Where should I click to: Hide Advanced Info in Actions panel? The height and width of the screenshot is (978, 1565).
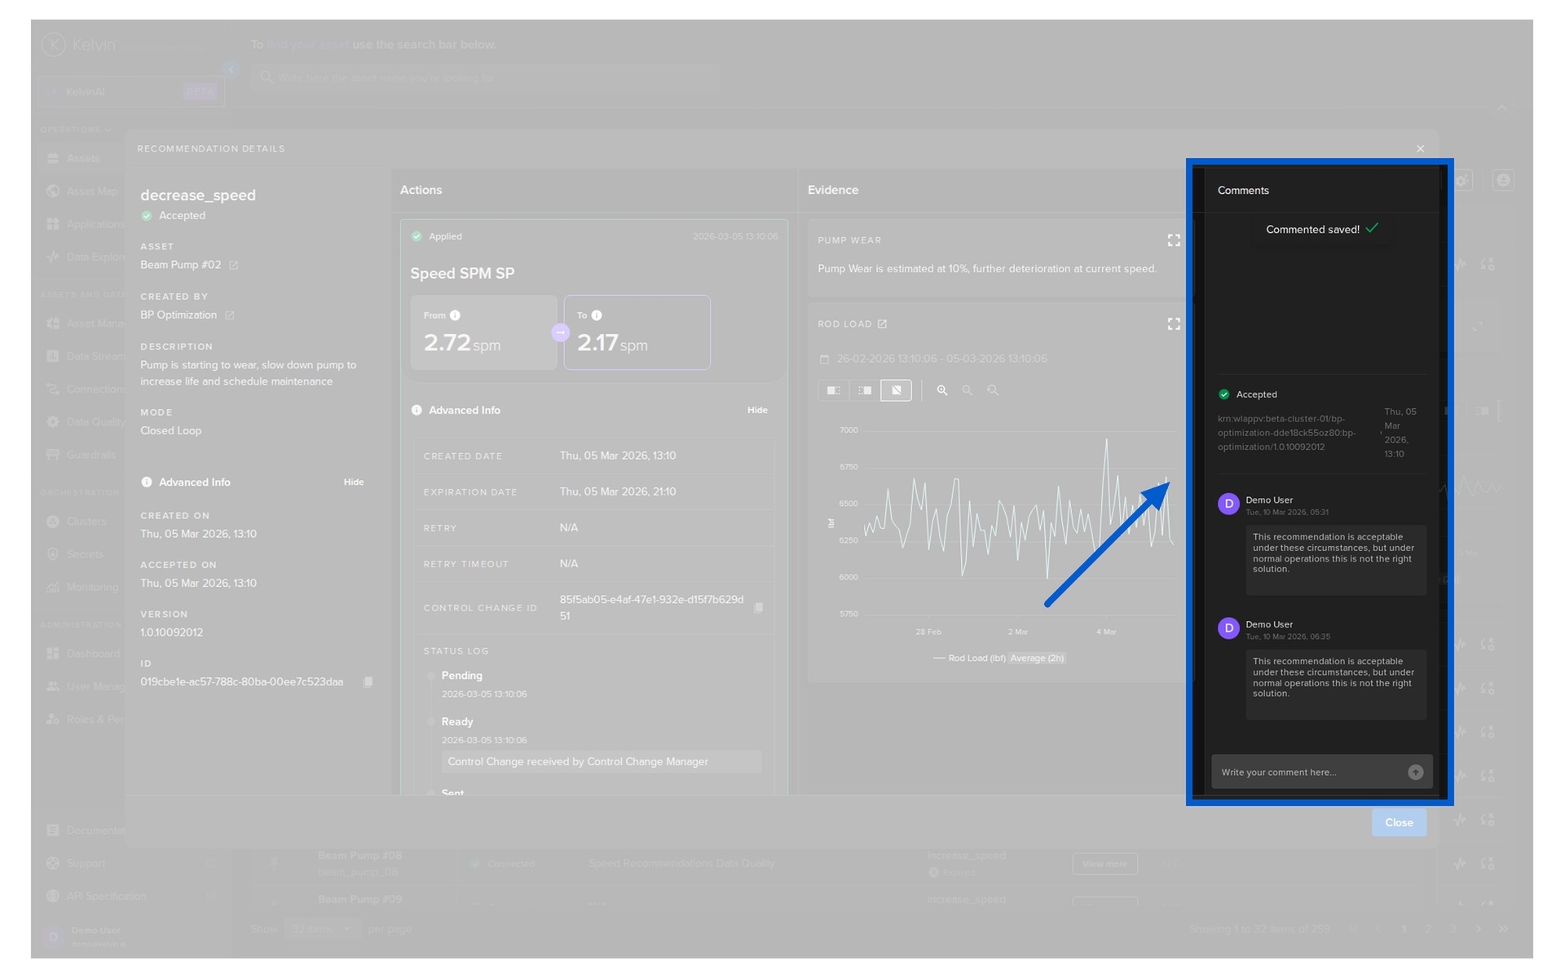pyautogui.click(x=756, y=410)
